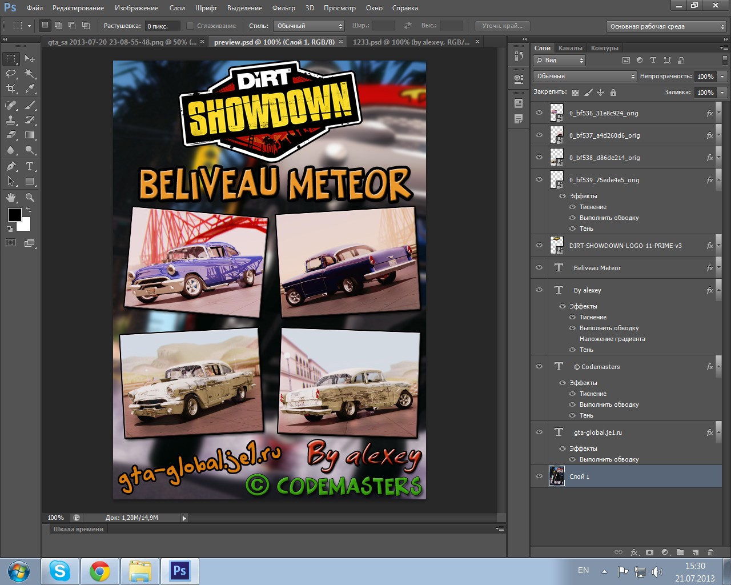
Task: Select the History Brush tool
Action: point(30,120)
